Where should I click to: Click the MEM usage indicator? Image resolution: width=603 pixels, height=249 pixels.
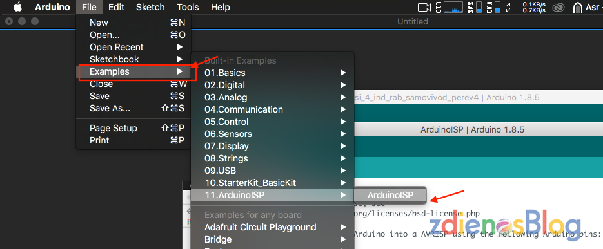point(475,7)
